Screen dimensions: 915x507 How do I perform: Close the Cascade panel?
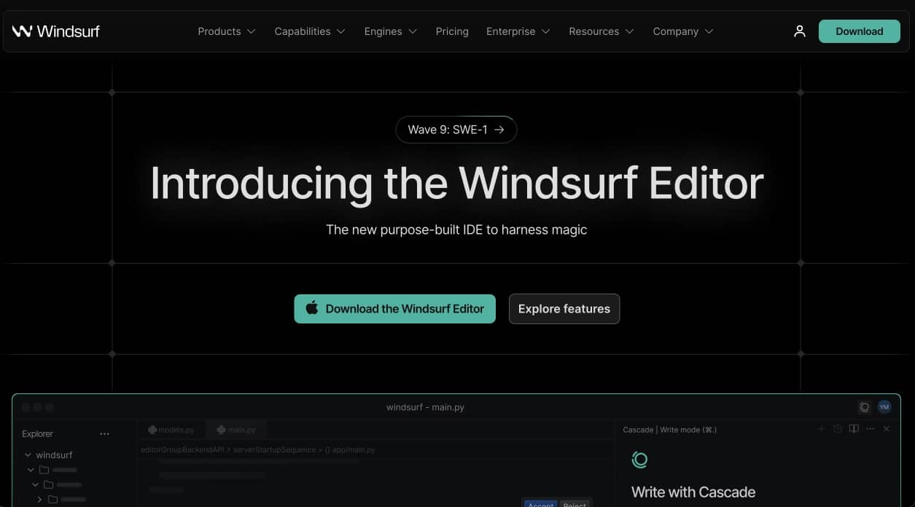tap(887, 429)
